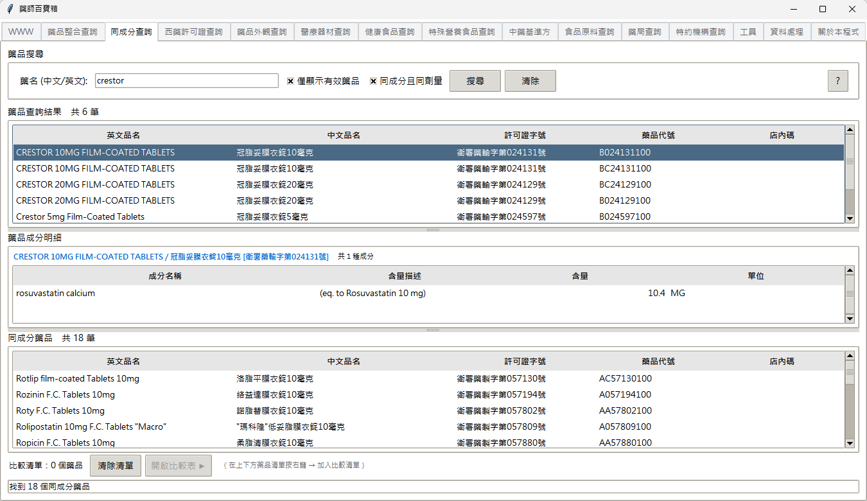867x501 pixels.
Task: Click the 單位 column header
Action: (756, 276)
